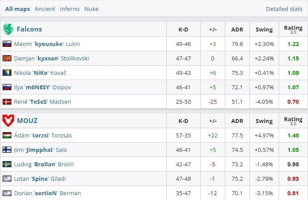The height and width of the screenshot is (200, 308).
Task: Switch to the Ancient map tab
Action: click(45, 9)
